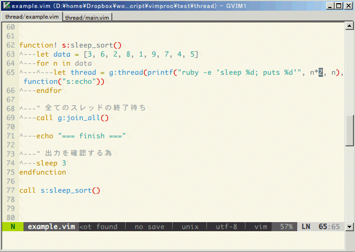Click the Vim logo icon in title bar
The image size is (355, 252).
coord(6,5)
